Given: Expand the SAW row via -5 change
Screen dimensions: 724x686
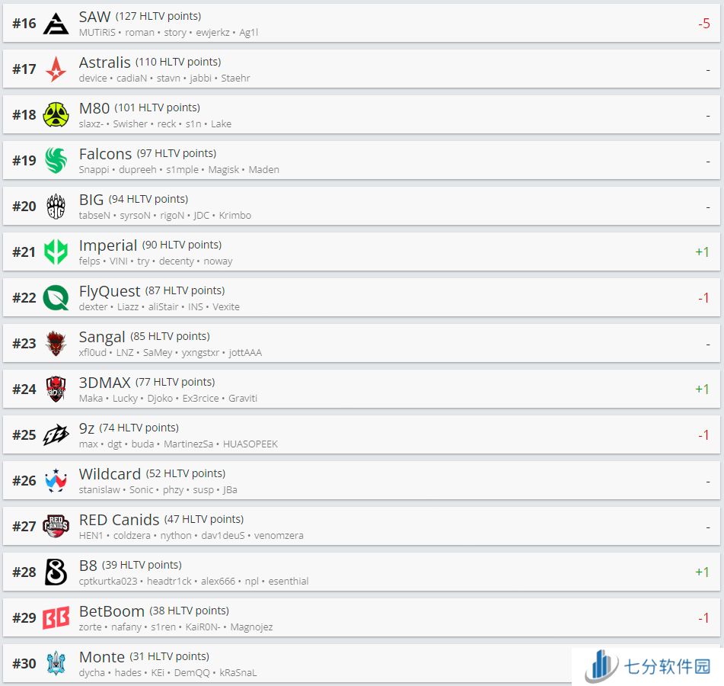Looking at the screenshot, I should (x=703, y=23).
